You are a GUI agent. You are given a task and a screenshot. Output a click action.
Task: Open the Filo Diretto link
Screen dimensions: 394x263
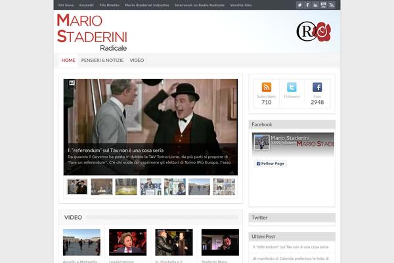pos(109,5)
